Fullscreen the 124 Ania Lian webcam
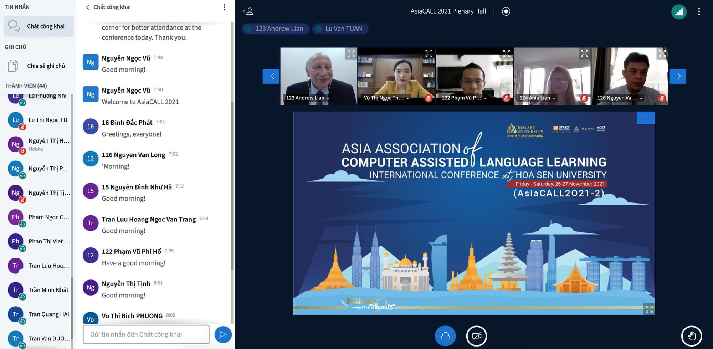Screen dimensions: 713x349 584,53
